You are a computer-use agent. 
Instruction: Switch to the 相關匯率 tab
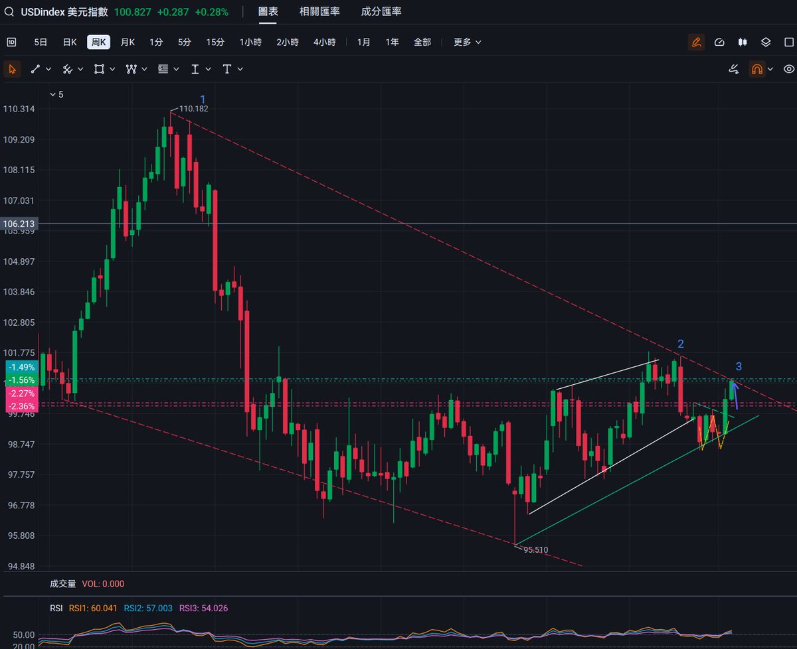click(319, 12)
